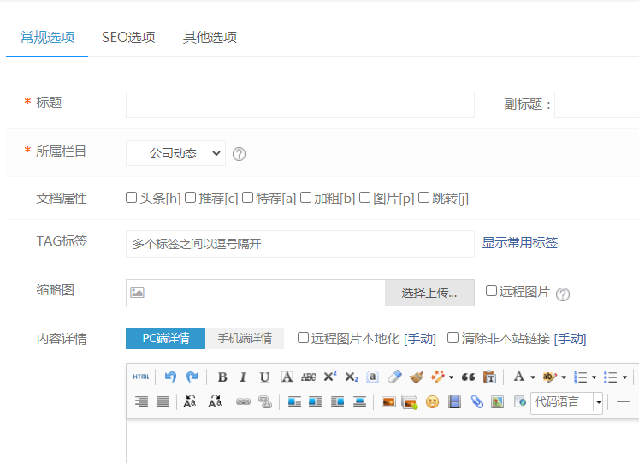639x463 pixels.
Task: Click the undo arrow in editor toolbar
Action: pos(170,377)
